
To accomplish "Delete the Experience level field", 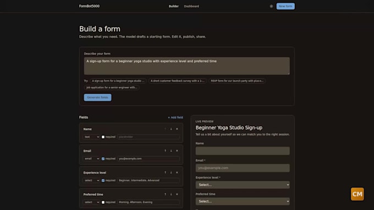I will [x=177, y=172].
